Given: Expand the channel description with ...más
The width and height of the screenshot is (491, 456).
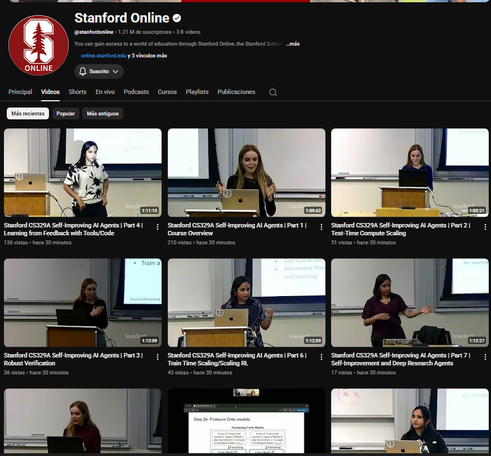Looking at the screenshot, I should pos(293,44).
